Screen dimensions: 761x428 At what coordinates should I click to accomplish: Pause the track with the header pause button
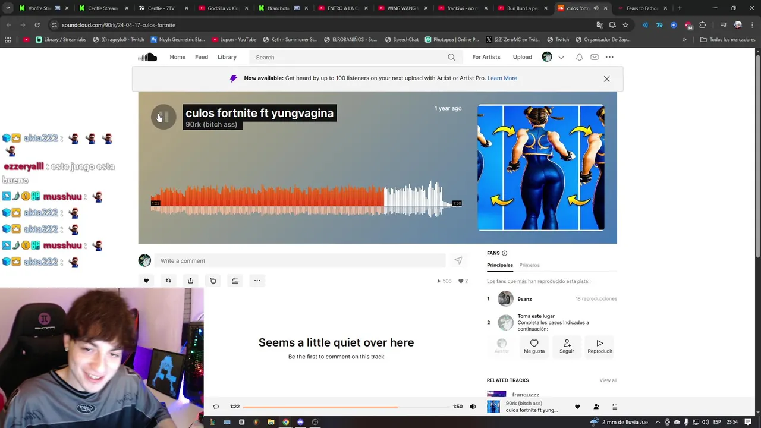click(163, 117)
